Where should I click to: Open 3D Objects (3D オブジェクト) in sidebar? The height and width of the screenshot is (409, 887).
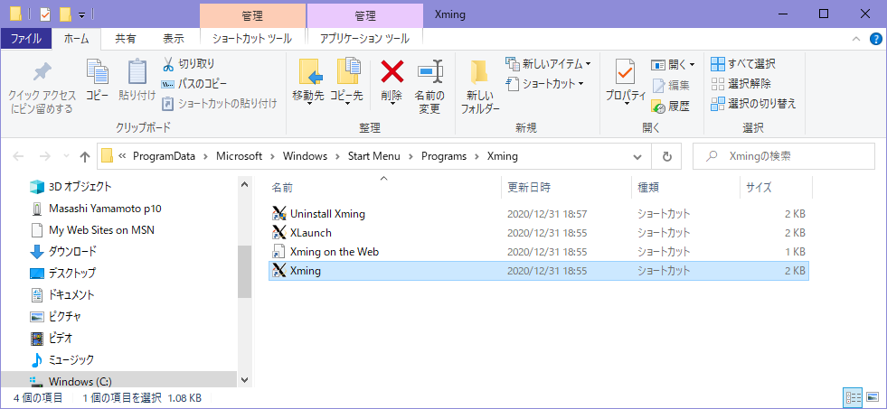[x=71, y=186]
